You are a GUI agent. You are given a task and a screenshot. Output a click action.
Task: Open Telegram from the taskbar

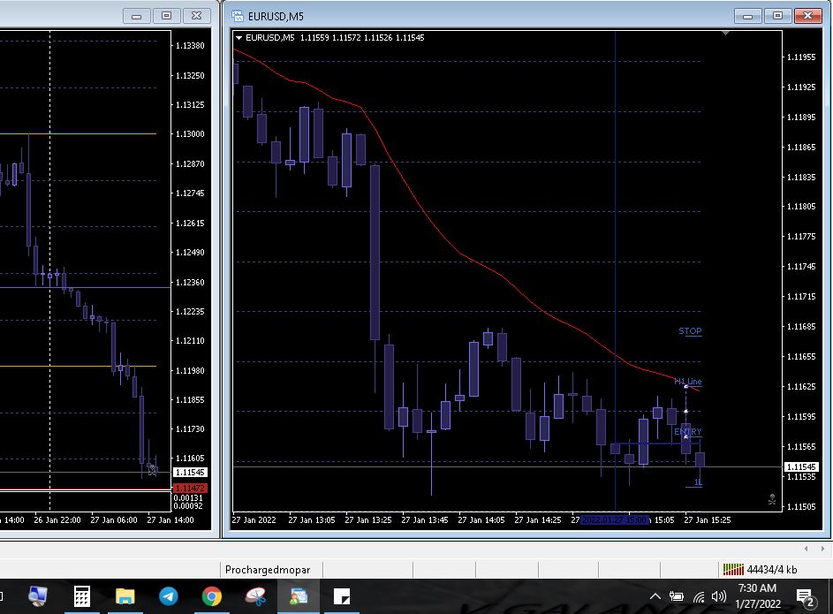(167, 596)
